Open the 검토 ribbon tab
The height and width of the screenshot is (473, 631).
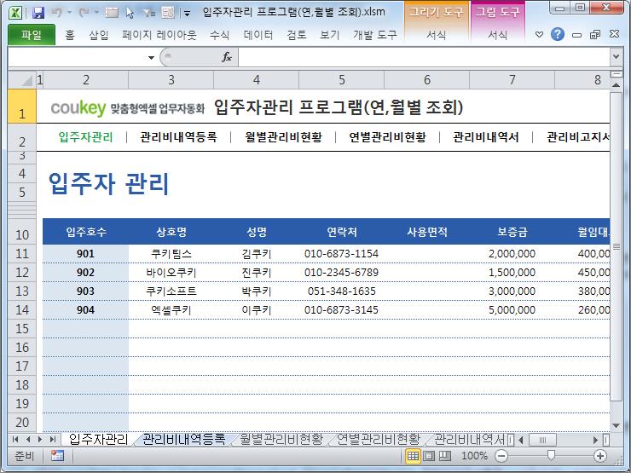297,35
